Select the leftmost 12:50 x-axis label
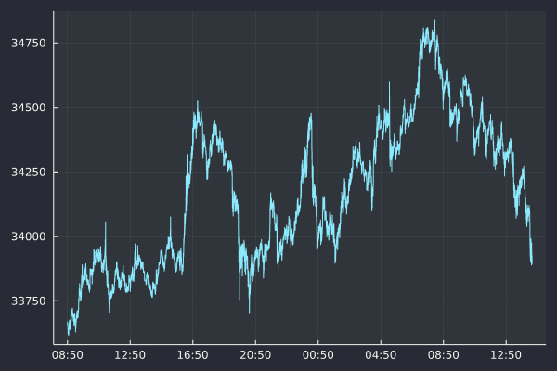Image resolution: width=557 pixels, height=371 pixels. (130, 355)
